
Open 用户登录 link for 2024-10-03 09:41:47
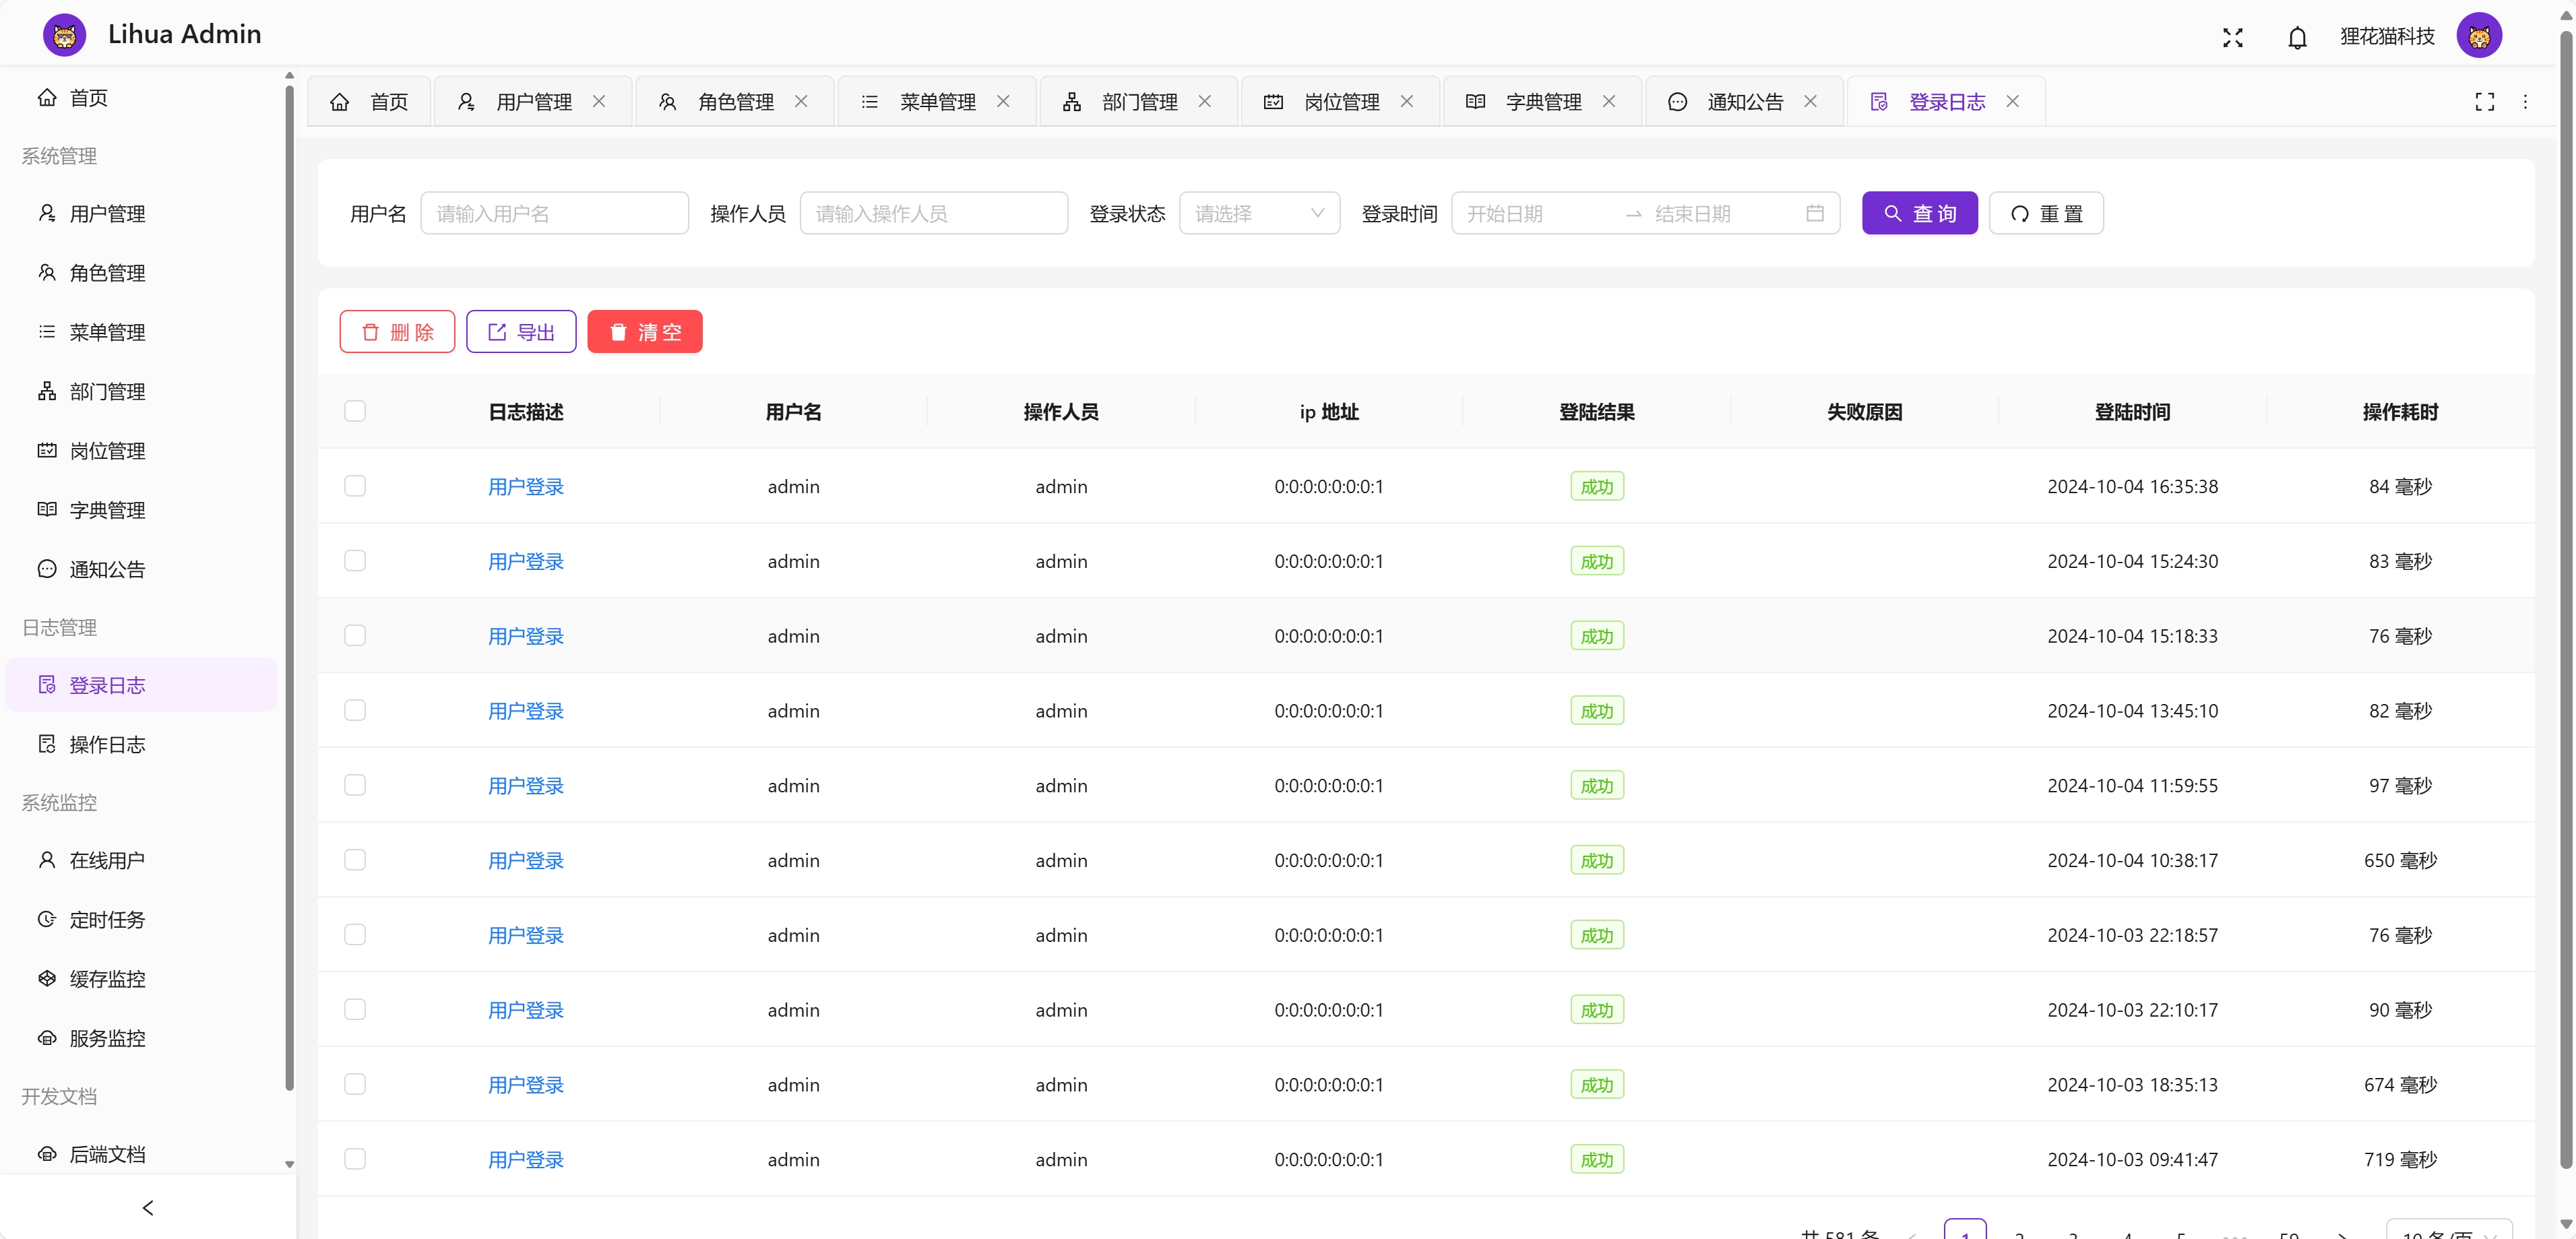pos(526,1159)
